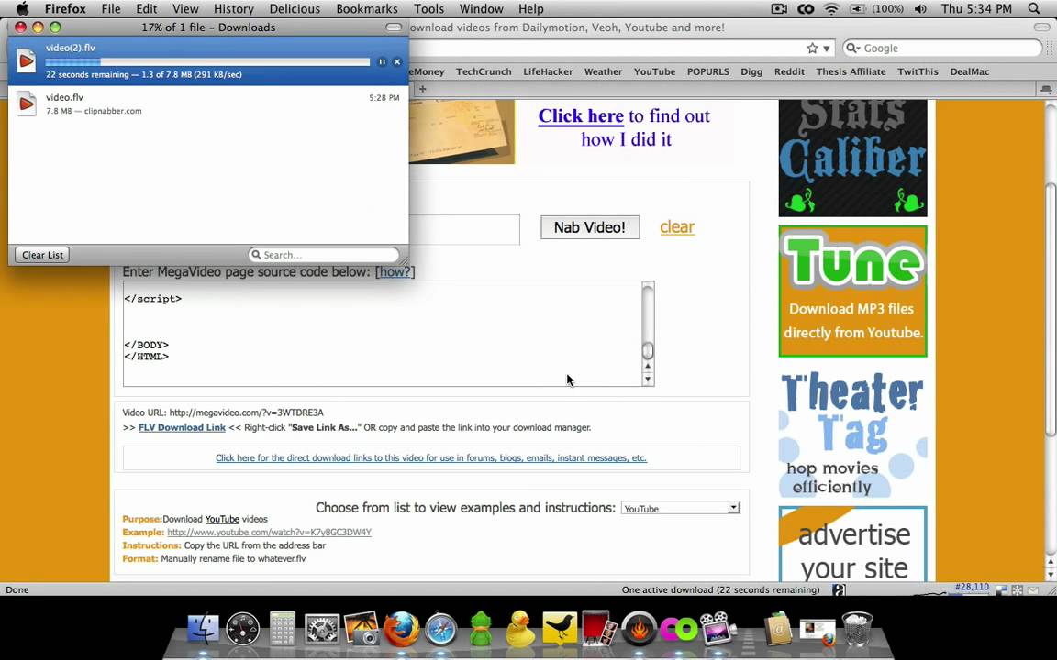The width and height of the screenshot is (1057, 660).
Task: Open System Preferences from the Dock
Action: click(321, 630)
